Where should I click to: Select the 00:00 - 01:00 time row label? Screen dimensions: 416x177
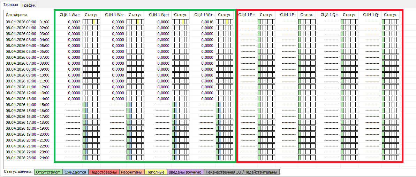pyautogui.click(x=28, y=22)
